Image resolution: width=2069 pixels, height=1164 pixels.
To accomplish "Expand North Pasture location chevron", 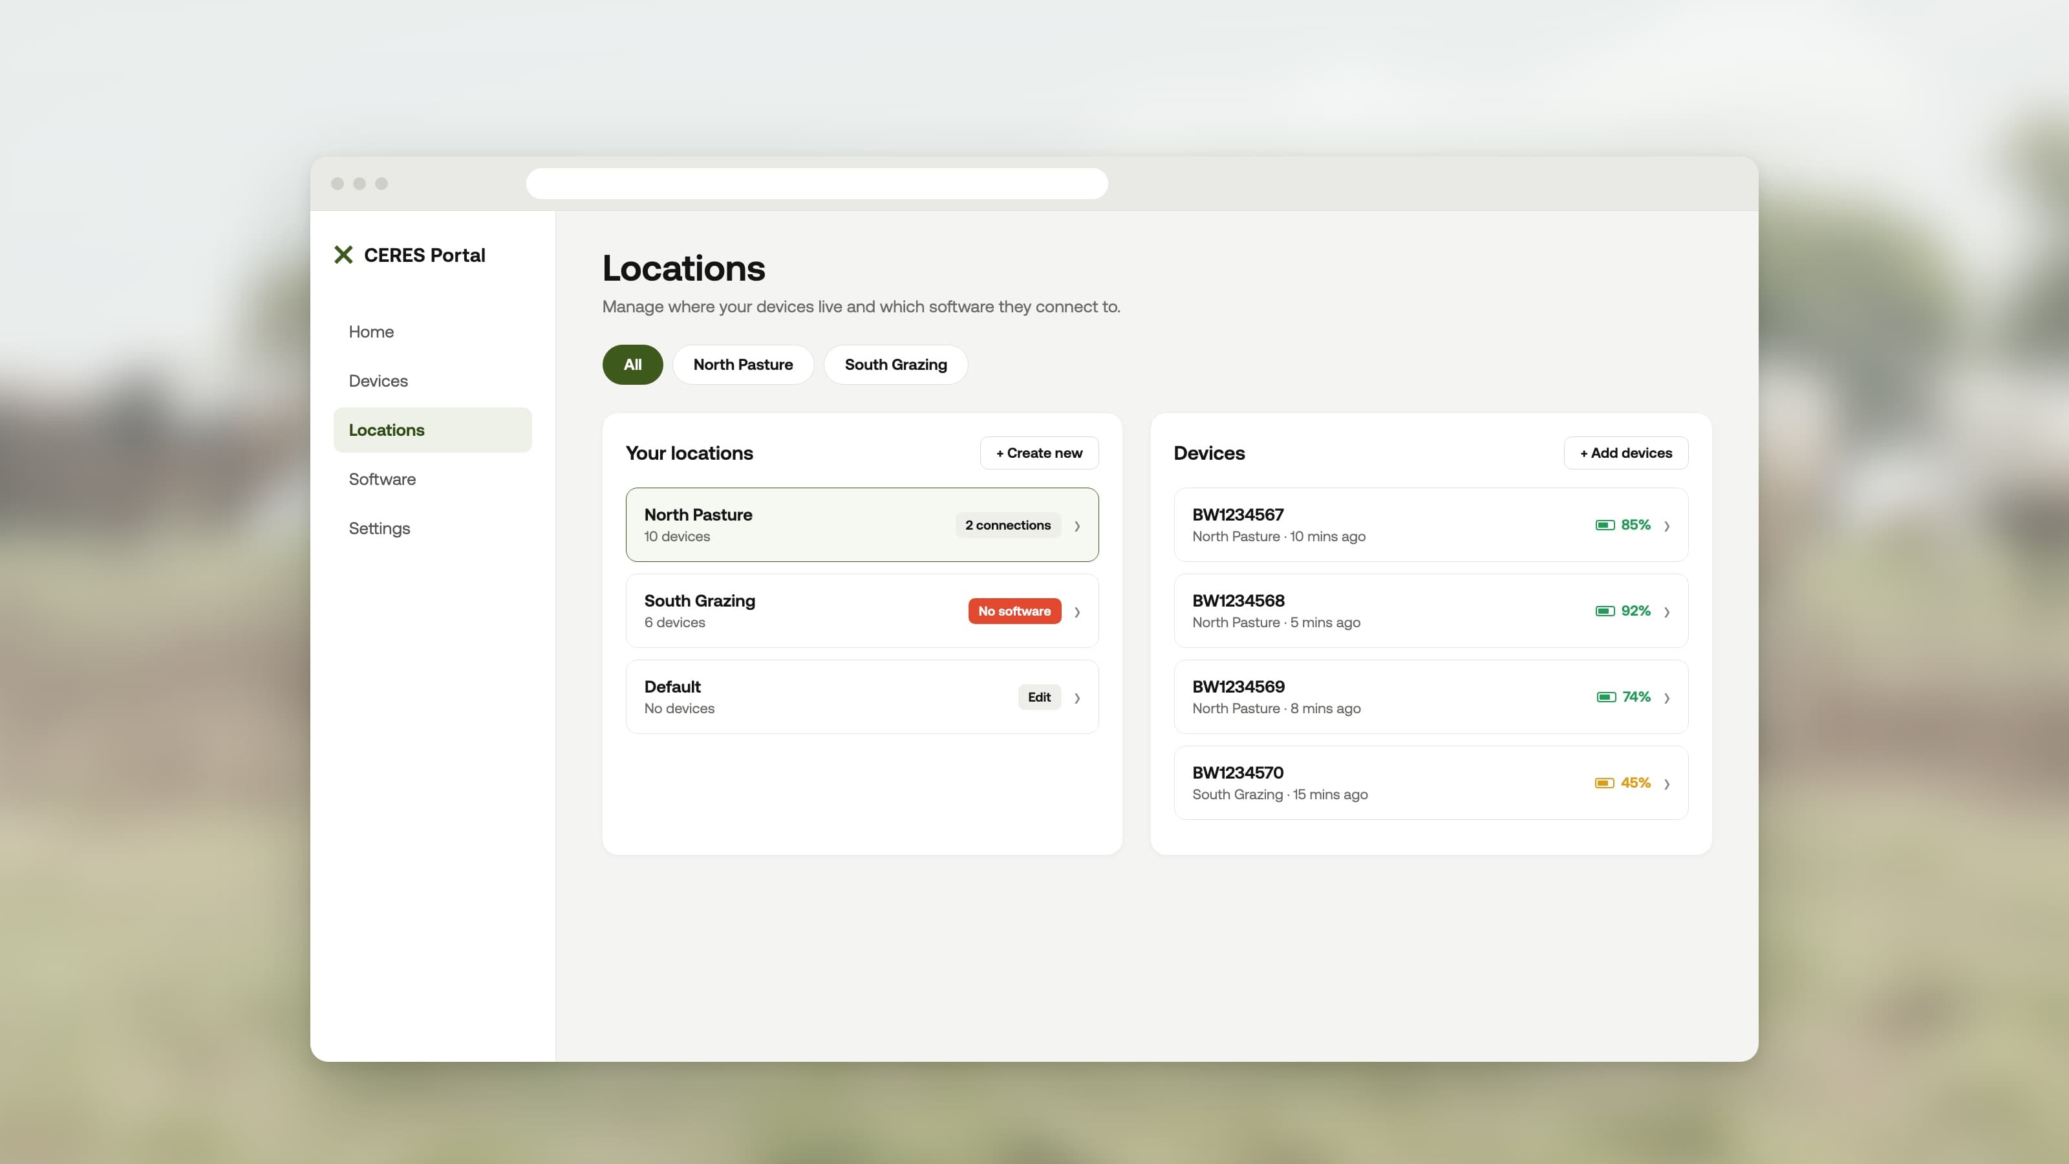I will [x=1077, y=526].
